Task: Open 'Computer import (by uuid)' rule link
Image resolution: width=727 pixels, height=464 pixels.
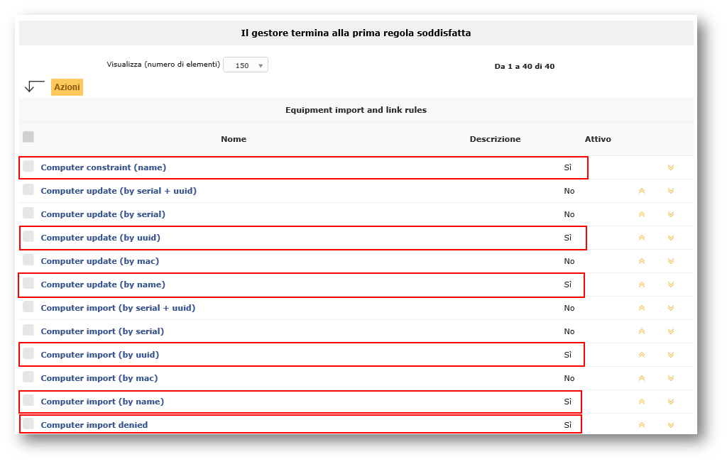Action: (99, 355)
